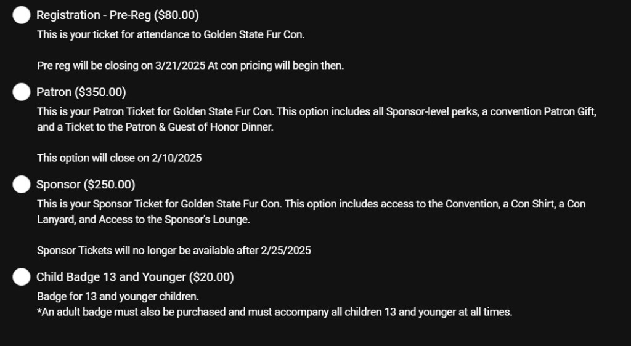Click the "This is your Patron Ticket" line
The width and height of the screenshot is (631, 346).
point(316,112)
